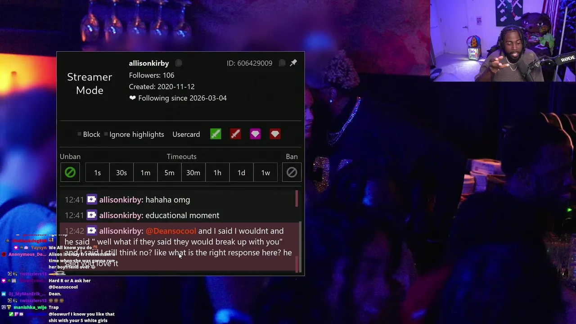Pin the usercard popup window
The image size is (576, 324).
293,63
